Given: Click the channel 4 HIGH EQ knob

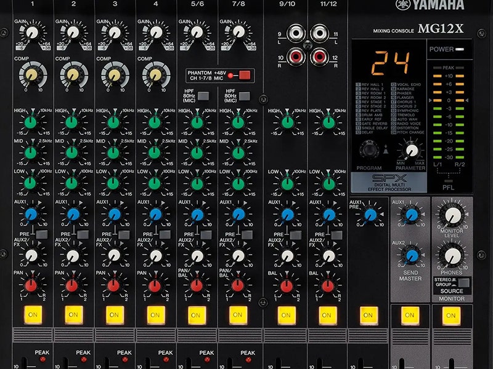Looking at the screenshot, I should (155, 122).
